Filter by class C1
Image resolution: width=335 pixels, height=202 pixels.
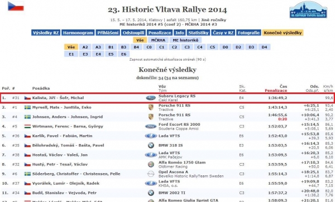click(162, 47)
